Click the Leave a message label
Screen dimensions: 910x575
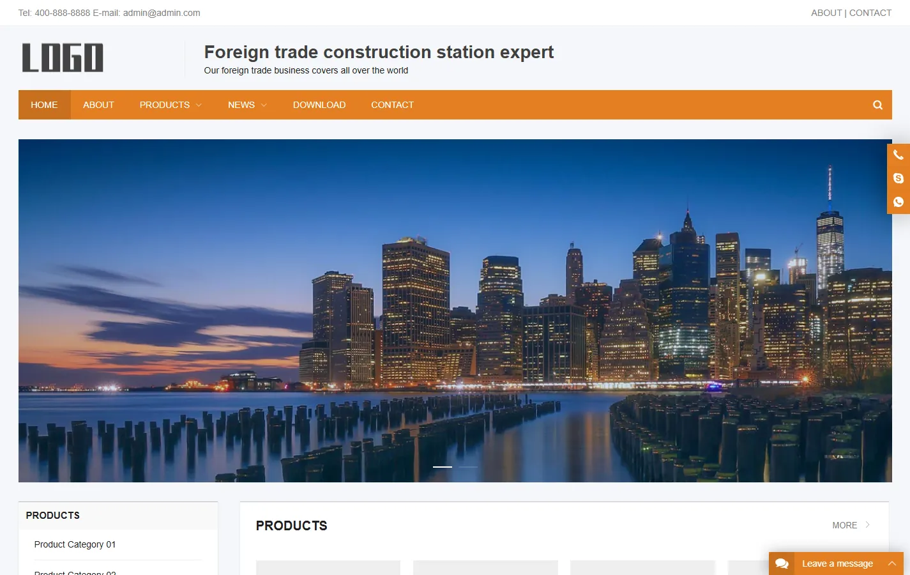[837, 563]
